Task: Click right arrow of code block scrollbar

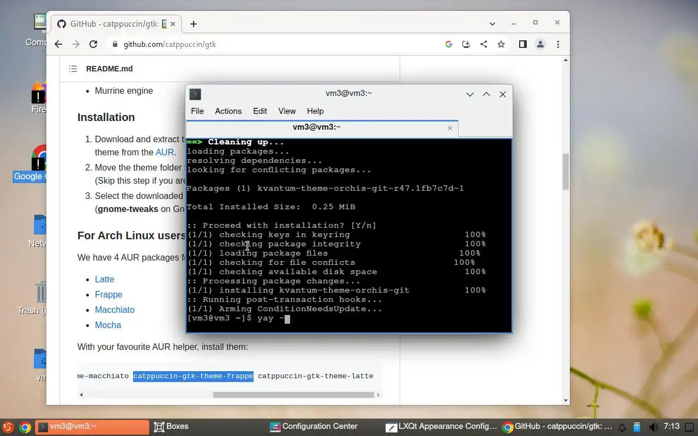Action: (378, 395)
